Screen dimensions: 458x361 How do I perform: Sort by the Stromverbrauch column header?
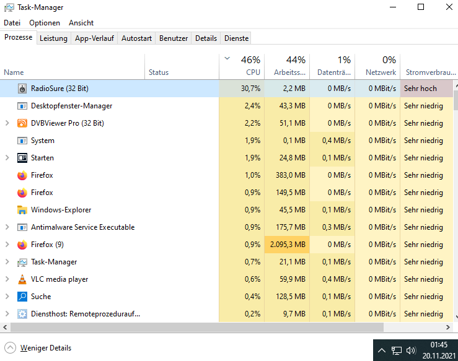tap(429, 66)
